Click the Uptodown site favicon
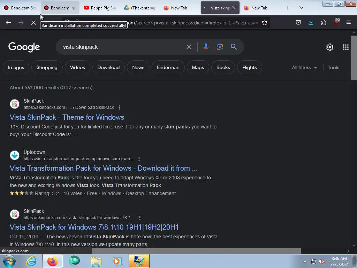Viewport: 357px width, 268px height. point(15,155)
